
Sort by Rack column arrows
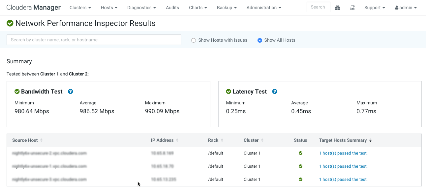pyautogui.click(x=222, y=140)
